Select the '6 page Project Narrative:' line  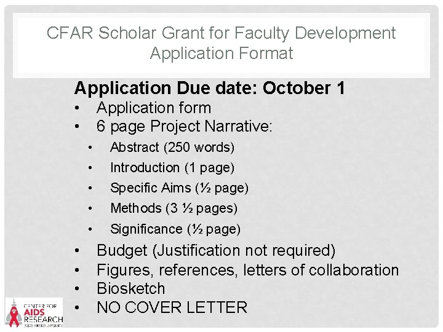tap(185, 127)
